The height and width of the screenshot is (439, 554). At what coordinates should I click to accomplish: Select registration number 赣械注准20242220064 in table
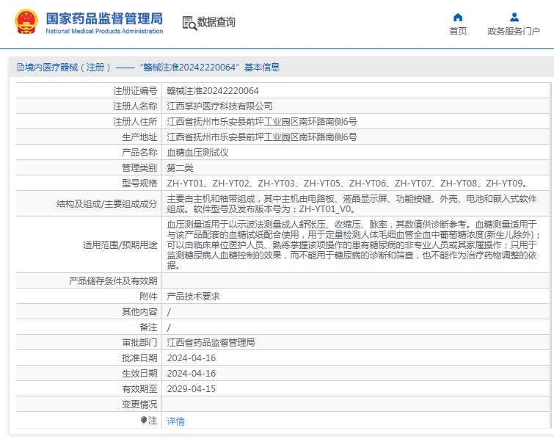pos(213,91)
